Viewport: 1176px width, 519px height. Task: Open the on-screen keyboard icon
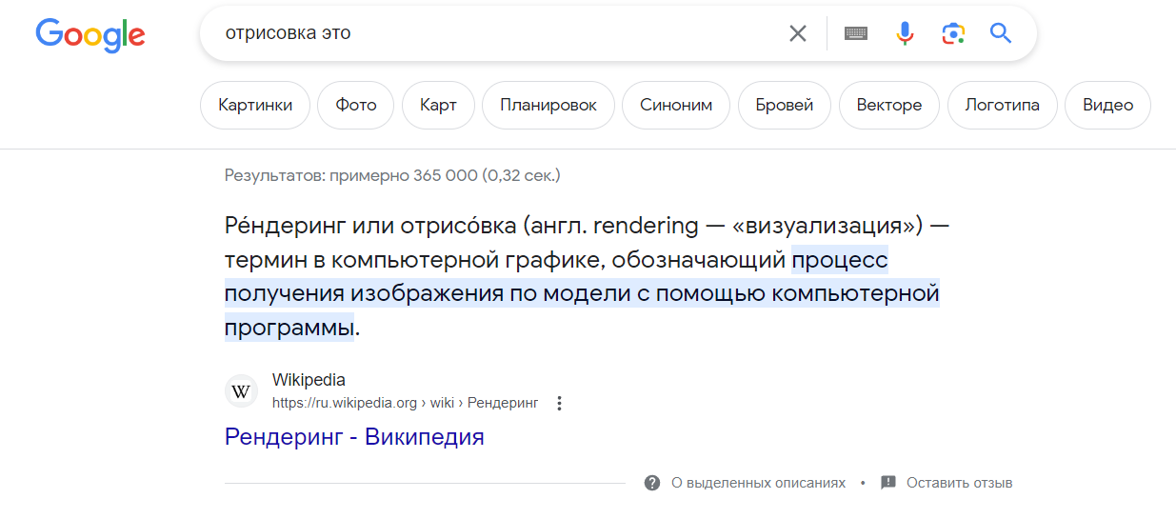click(x=856, y=34)
